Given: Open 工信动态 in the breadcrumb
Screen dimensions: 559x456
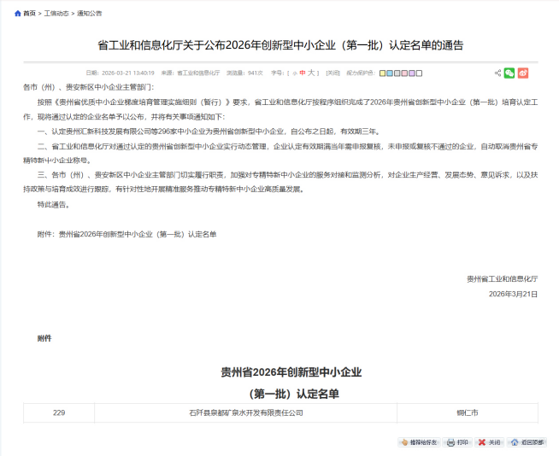Looking at the screenshot, I should point(57,14).
